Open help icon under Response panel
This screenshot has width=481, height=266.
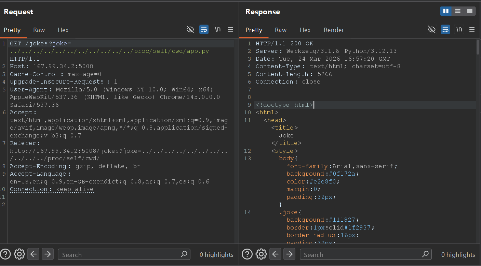coord(247,254)
